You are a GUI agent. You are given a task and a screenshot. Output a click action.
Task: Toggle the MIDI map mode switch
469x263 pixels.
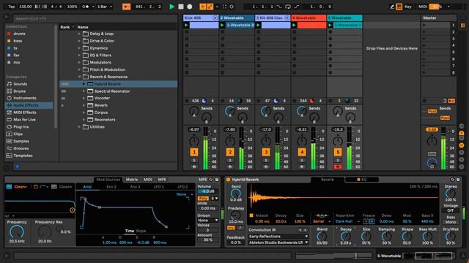coord(423,7)
